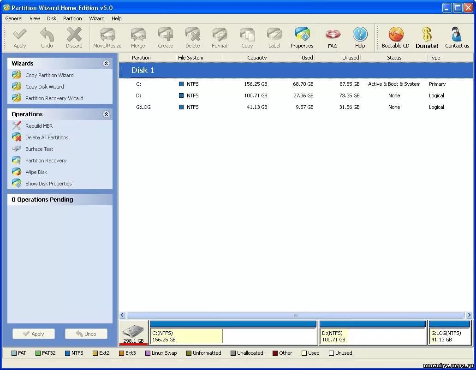Choose Delete All Partitions operation
Image resolution: width=476 pixels, height=370 pixels.
coord(47,137)
